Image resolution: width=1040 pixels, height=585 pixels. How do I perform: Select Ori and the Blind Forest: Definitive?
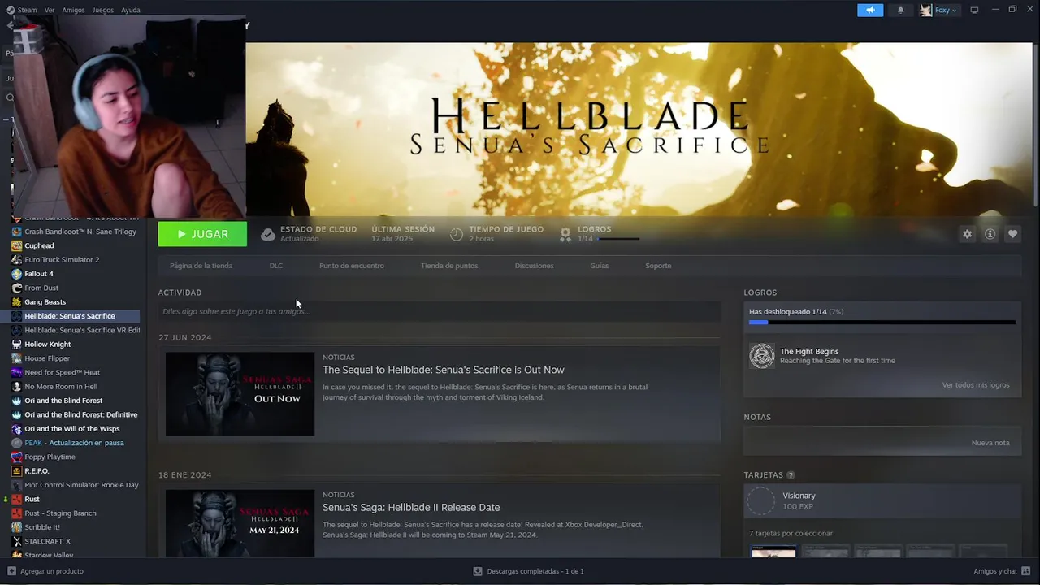click(x=81, y=414)
